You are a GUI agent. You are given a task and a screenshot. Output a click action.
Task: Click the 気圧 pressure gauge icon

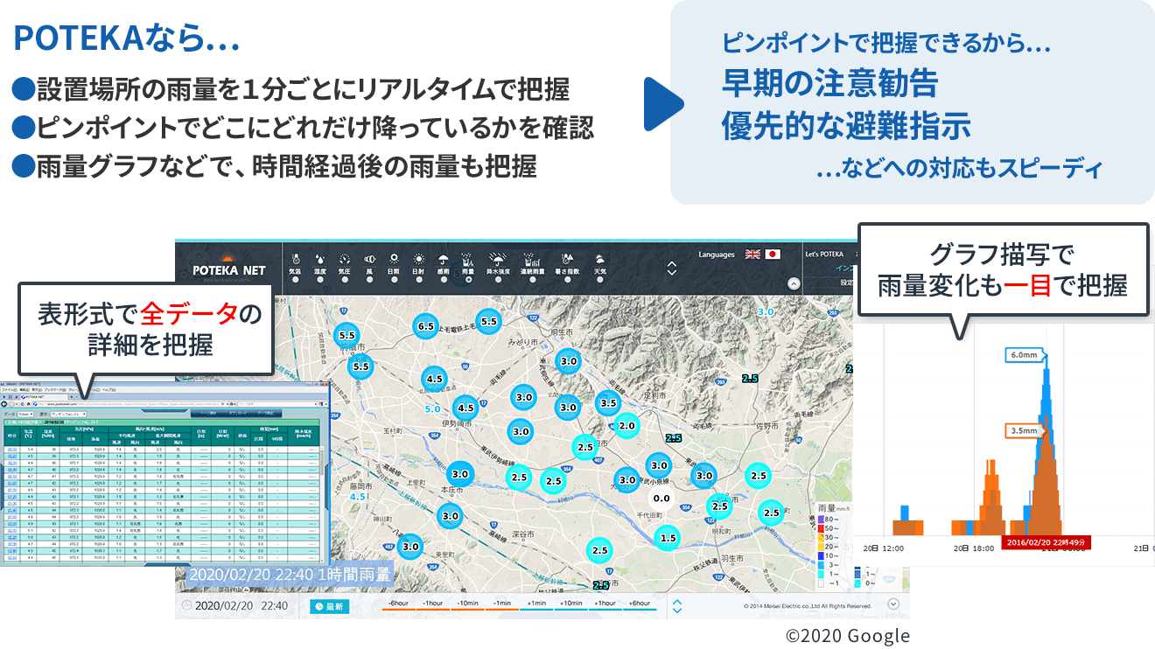click(345, 259)
